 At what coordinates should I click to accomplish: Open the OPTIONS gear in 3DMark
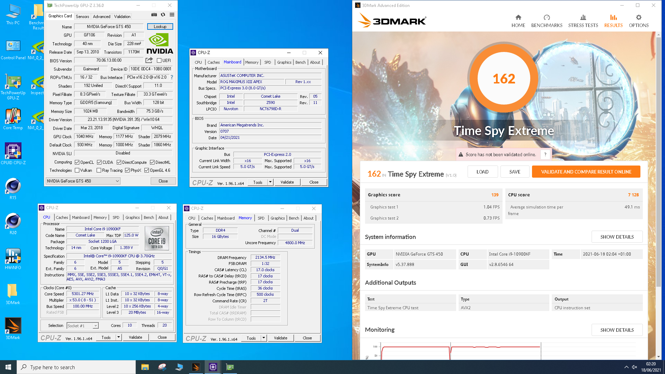[639, 21]
